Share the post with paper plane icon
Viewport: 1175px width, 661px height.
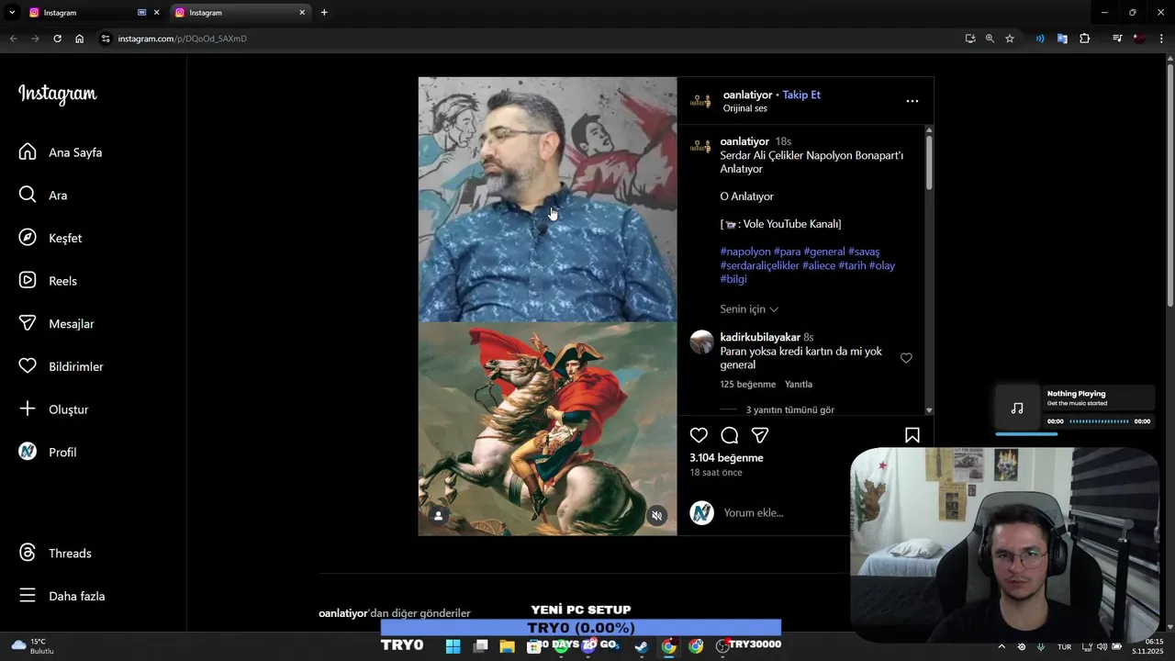coord(760,435)
